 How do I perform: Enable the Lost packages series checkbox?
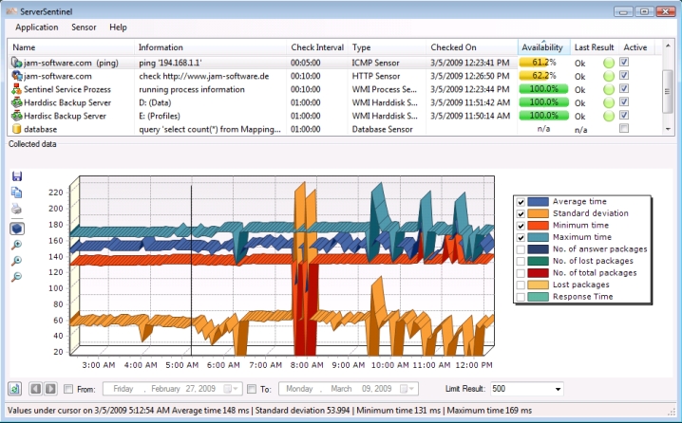tap(521, 285)
